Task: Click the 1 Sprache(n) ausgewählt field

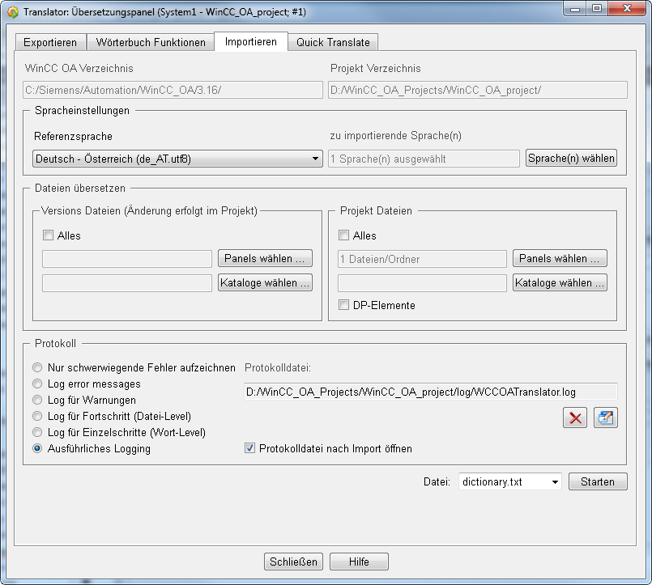Action: click(x=424, y=159)
